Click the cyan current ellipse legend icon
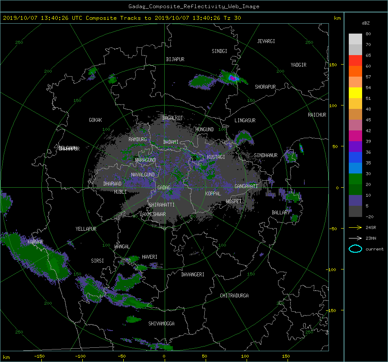 355,249
